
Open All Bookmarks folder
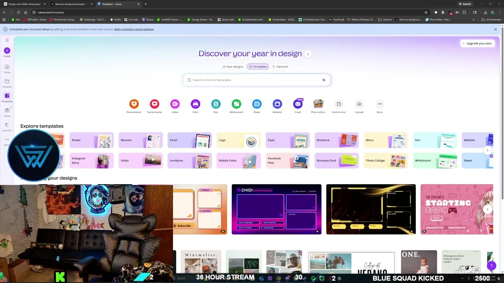click(x=491, y=19)
